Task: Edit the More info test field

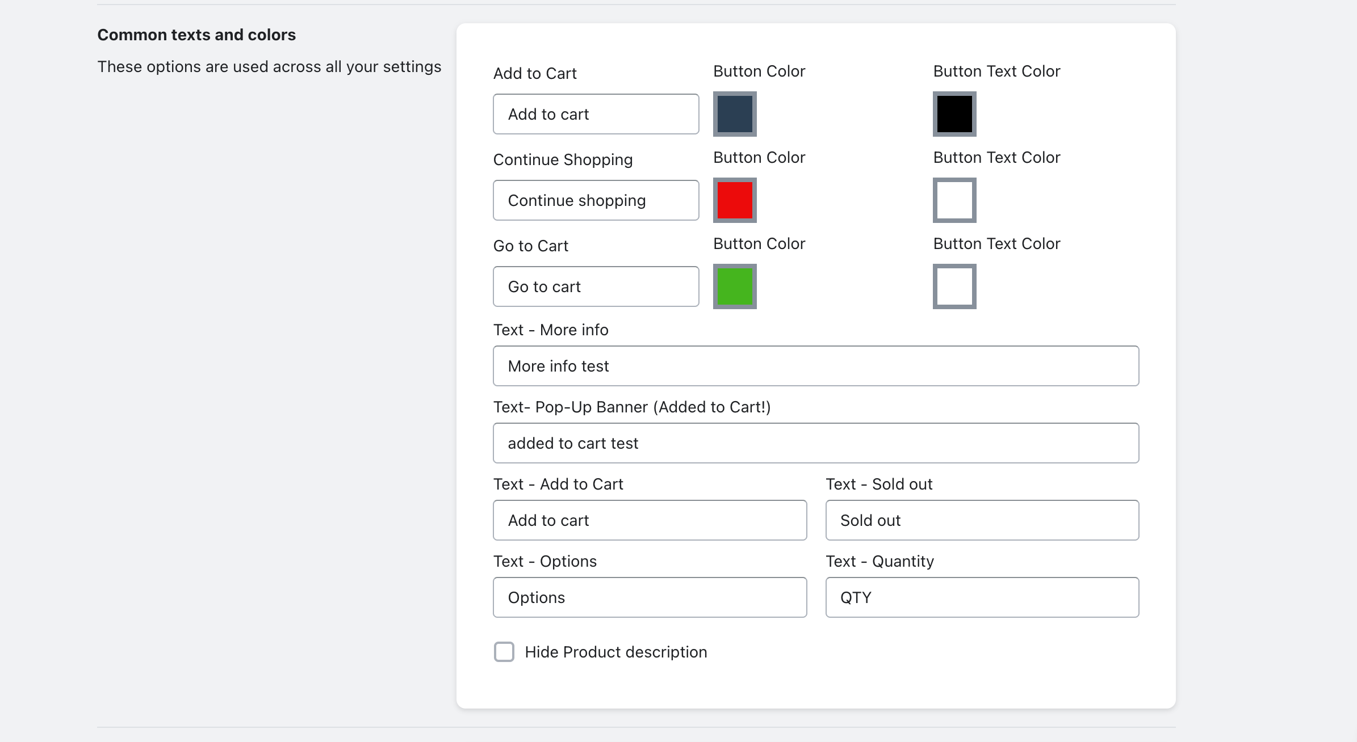Action: coord(815,366)
